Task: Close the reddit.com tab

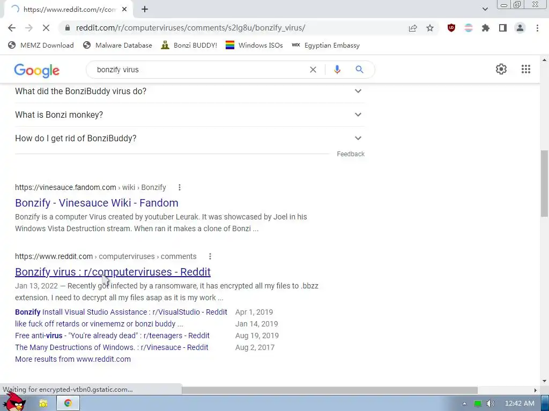Action: pyautogui.click(x=124, y=10)
